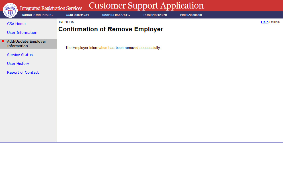The image size is (283, 182).
Task: Click the EIN: 020000000 value
Action: [191, 15]
